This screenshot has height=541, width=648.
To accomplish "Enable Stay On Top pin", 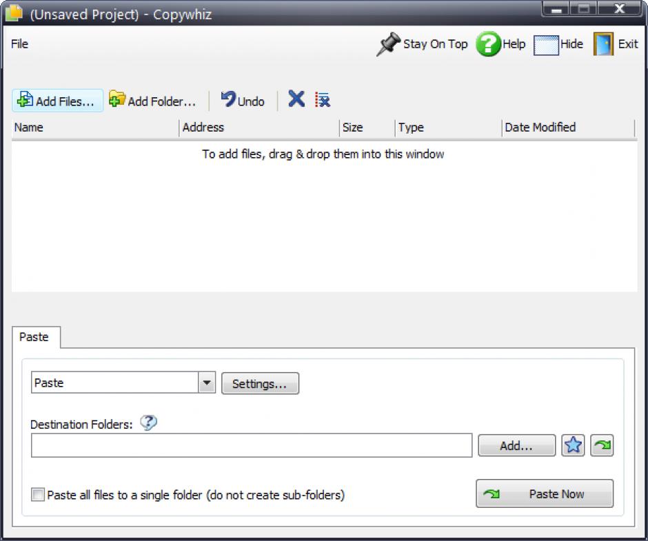I will pyautogui.click(x=422, y=44).
